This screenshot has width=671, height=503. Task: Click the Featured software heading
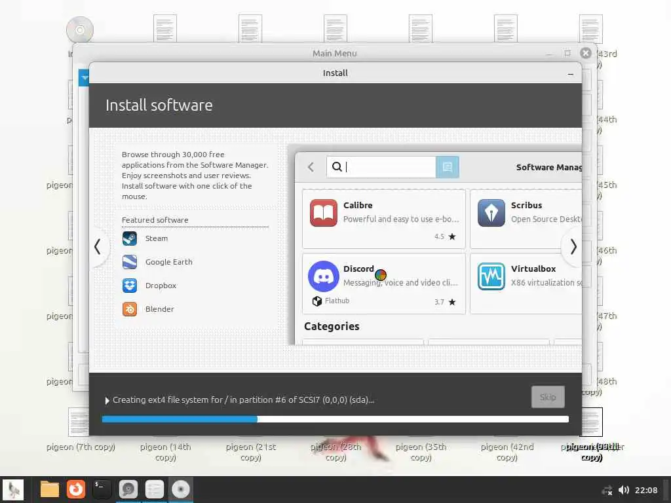[155, 220]
